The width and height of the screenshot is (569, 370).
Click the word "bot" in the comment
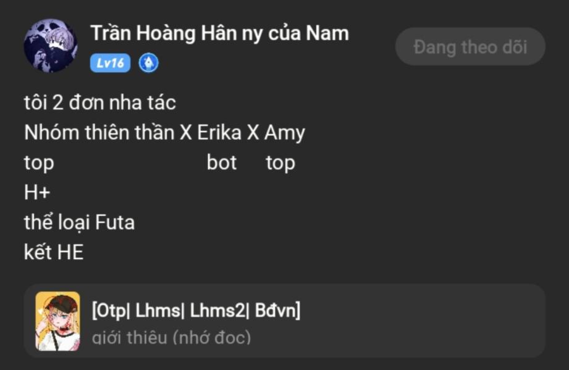222,163
